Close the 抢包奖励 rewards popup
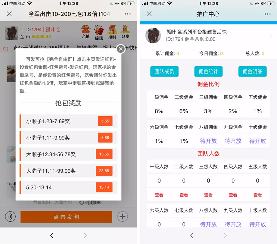 (x=120, y=49)
